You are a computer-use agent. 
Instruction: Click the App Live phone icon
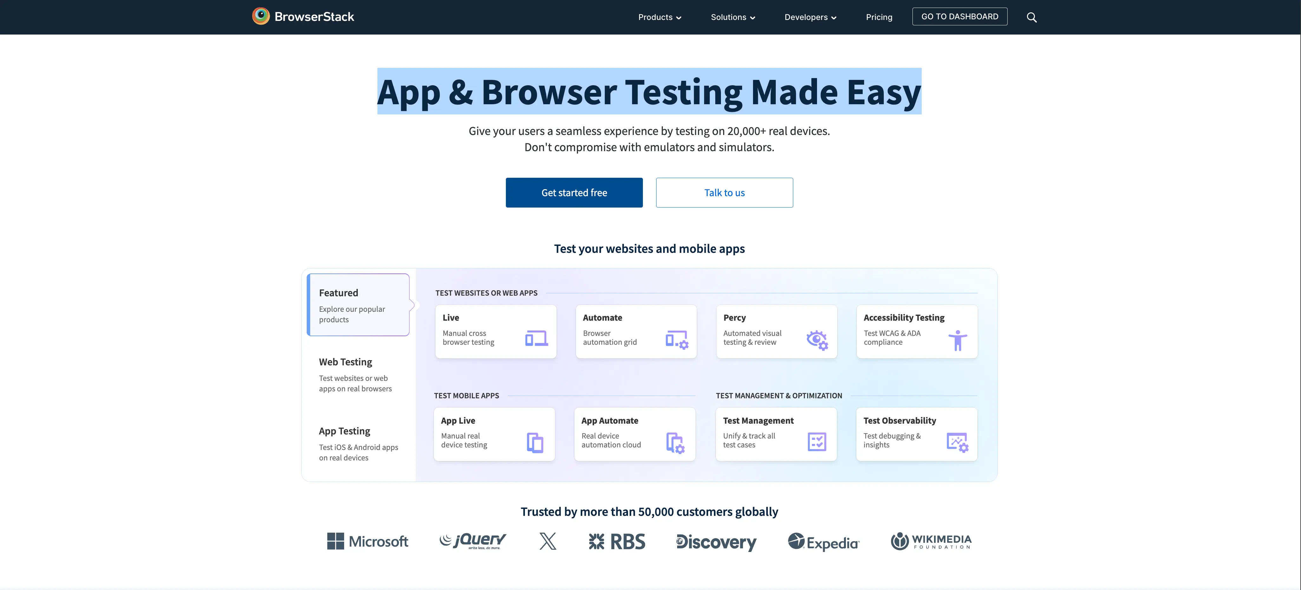click(x=535, y=443)
